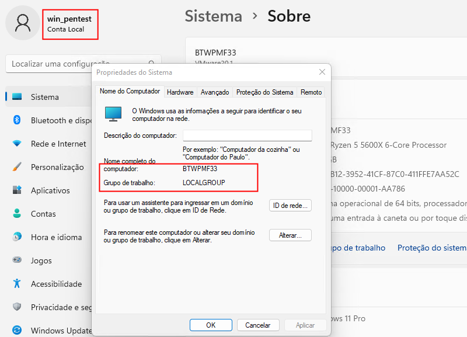This screenshot has width=467, height=337.
Task: Click the Jogos controller icon
Action: click(18, 260)
